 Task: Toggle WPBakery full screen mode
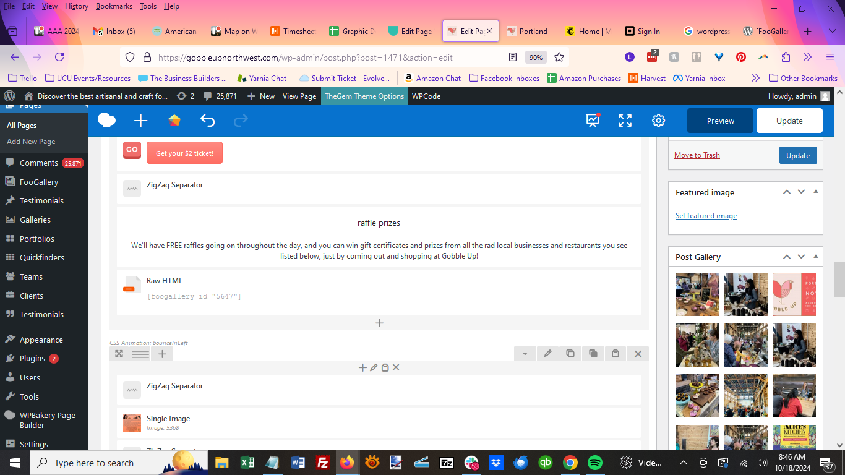(625, 121)
